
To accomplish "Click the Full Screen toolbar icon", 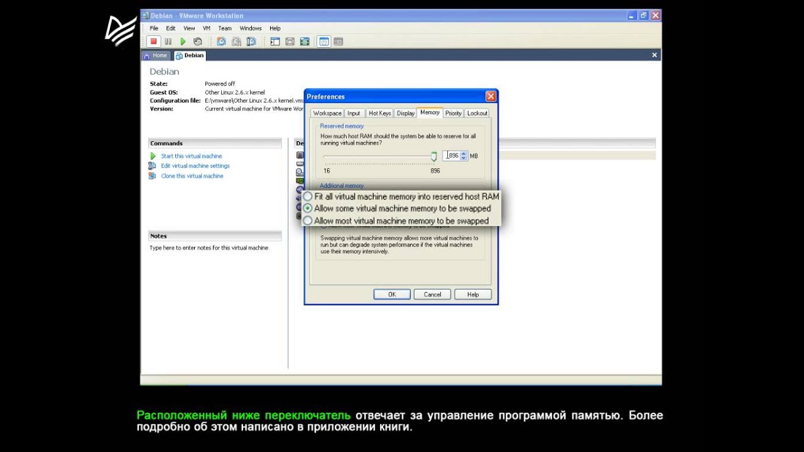I will 305,41.
